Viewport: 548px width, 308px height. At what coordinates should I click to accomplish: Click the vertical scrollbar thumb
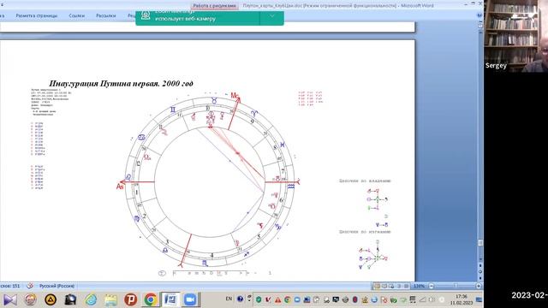point(480,243)
